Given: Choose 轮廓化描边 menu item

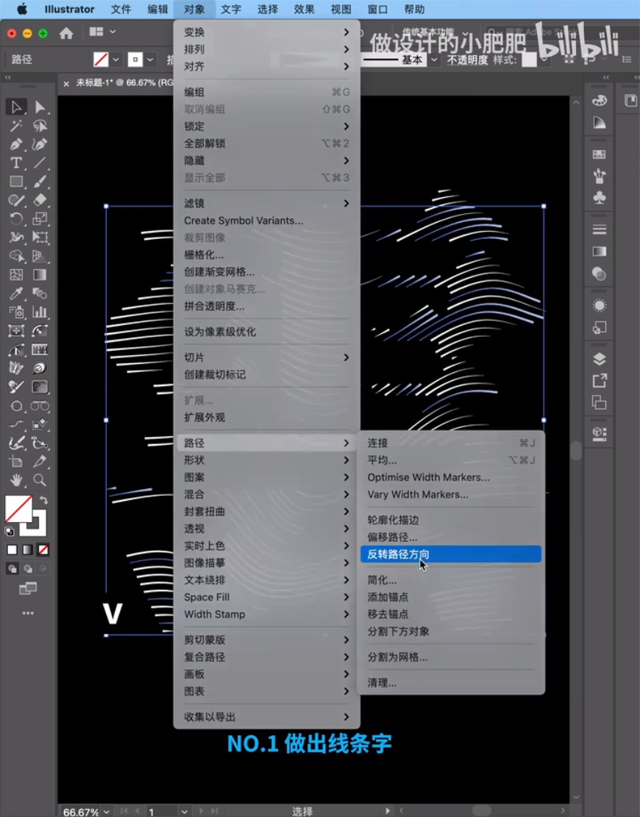Looking at the screenshot, I should (x=451, y=520).
